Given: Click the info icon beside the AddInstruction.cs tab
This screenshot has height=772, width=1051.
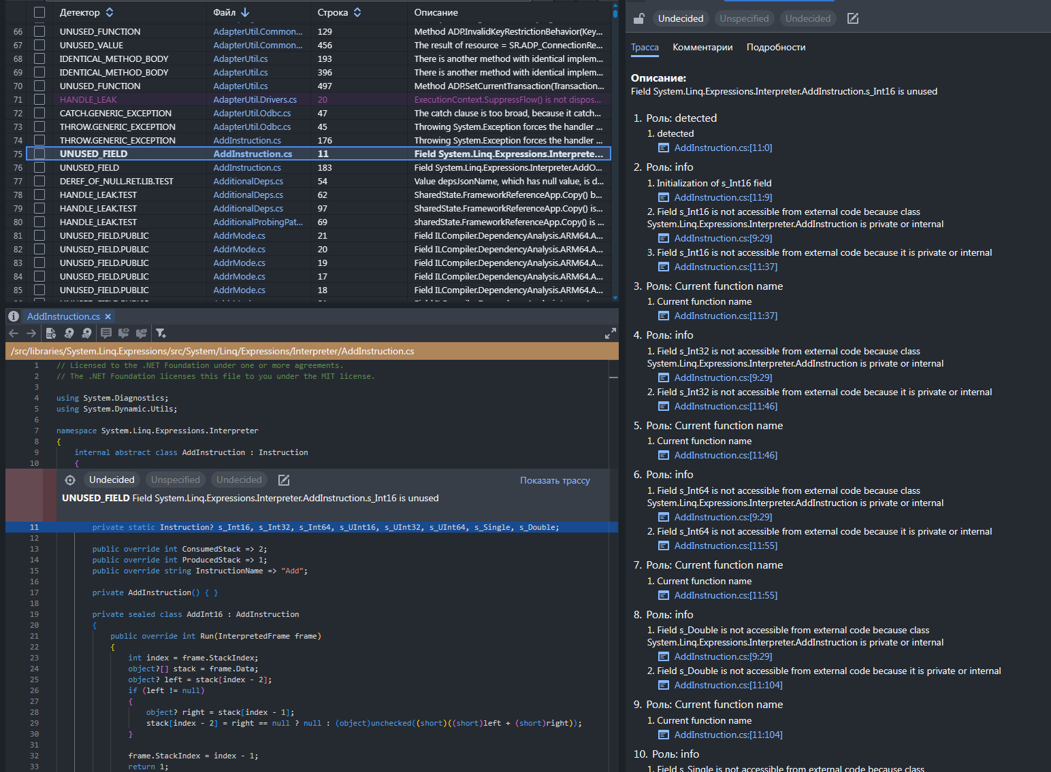Looking at the screenshot, I should [14, 316].
